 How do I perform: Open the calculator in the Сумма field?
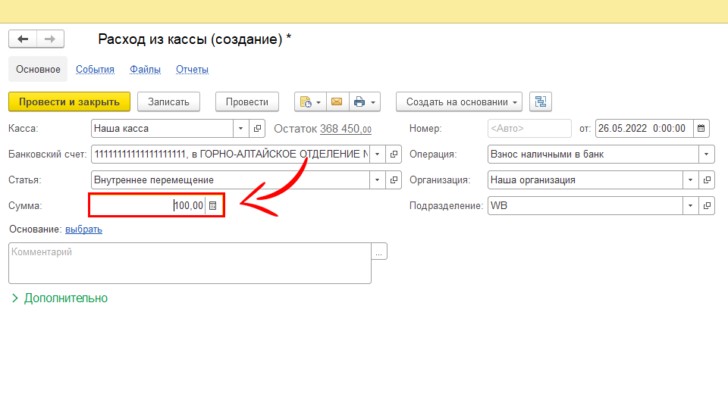coord(213,206)
